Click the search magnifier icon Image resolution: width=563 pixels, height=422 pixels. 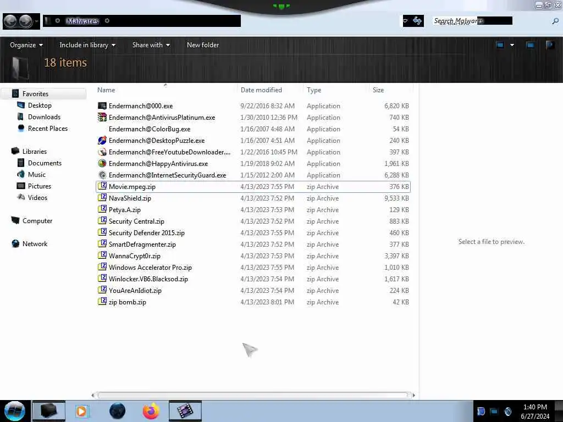[555, 21]
